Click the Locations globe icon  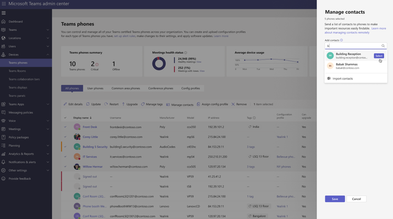pyautogui.click(x=3, y=38)
